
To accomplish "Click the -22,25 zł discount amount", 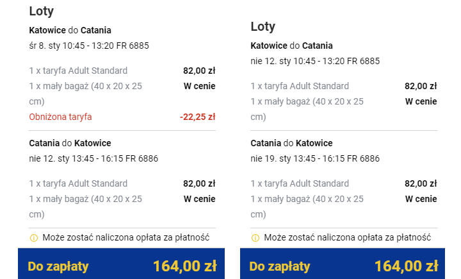I will point(197,117).
